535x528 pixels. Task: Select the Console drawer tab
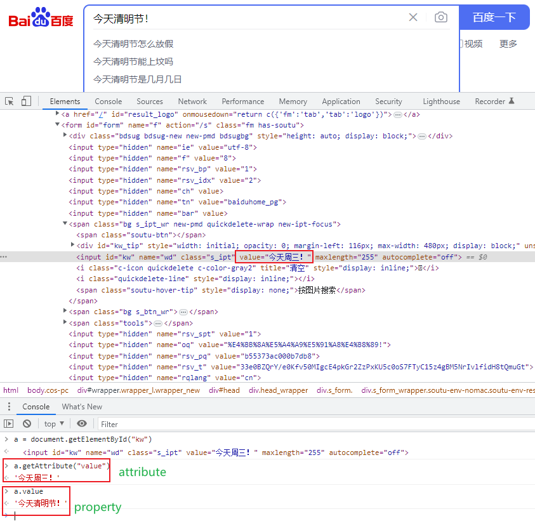point(36,407)
